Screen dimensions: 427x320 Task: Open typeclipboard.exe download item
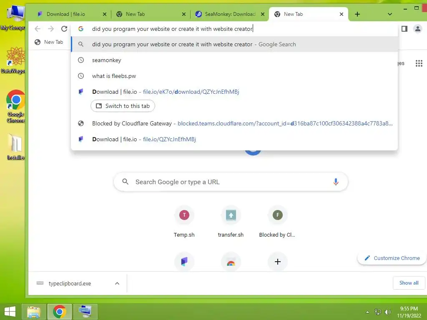70,283
